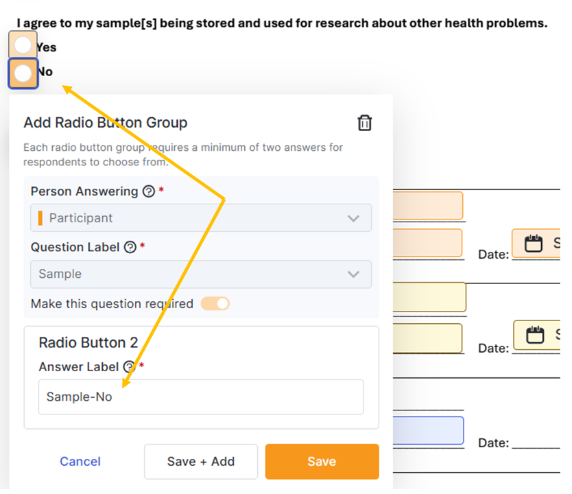The height and width of the screenshot is (494, 572).
Task: Delete the radio button group via trash icon
Action: point(365,123)
